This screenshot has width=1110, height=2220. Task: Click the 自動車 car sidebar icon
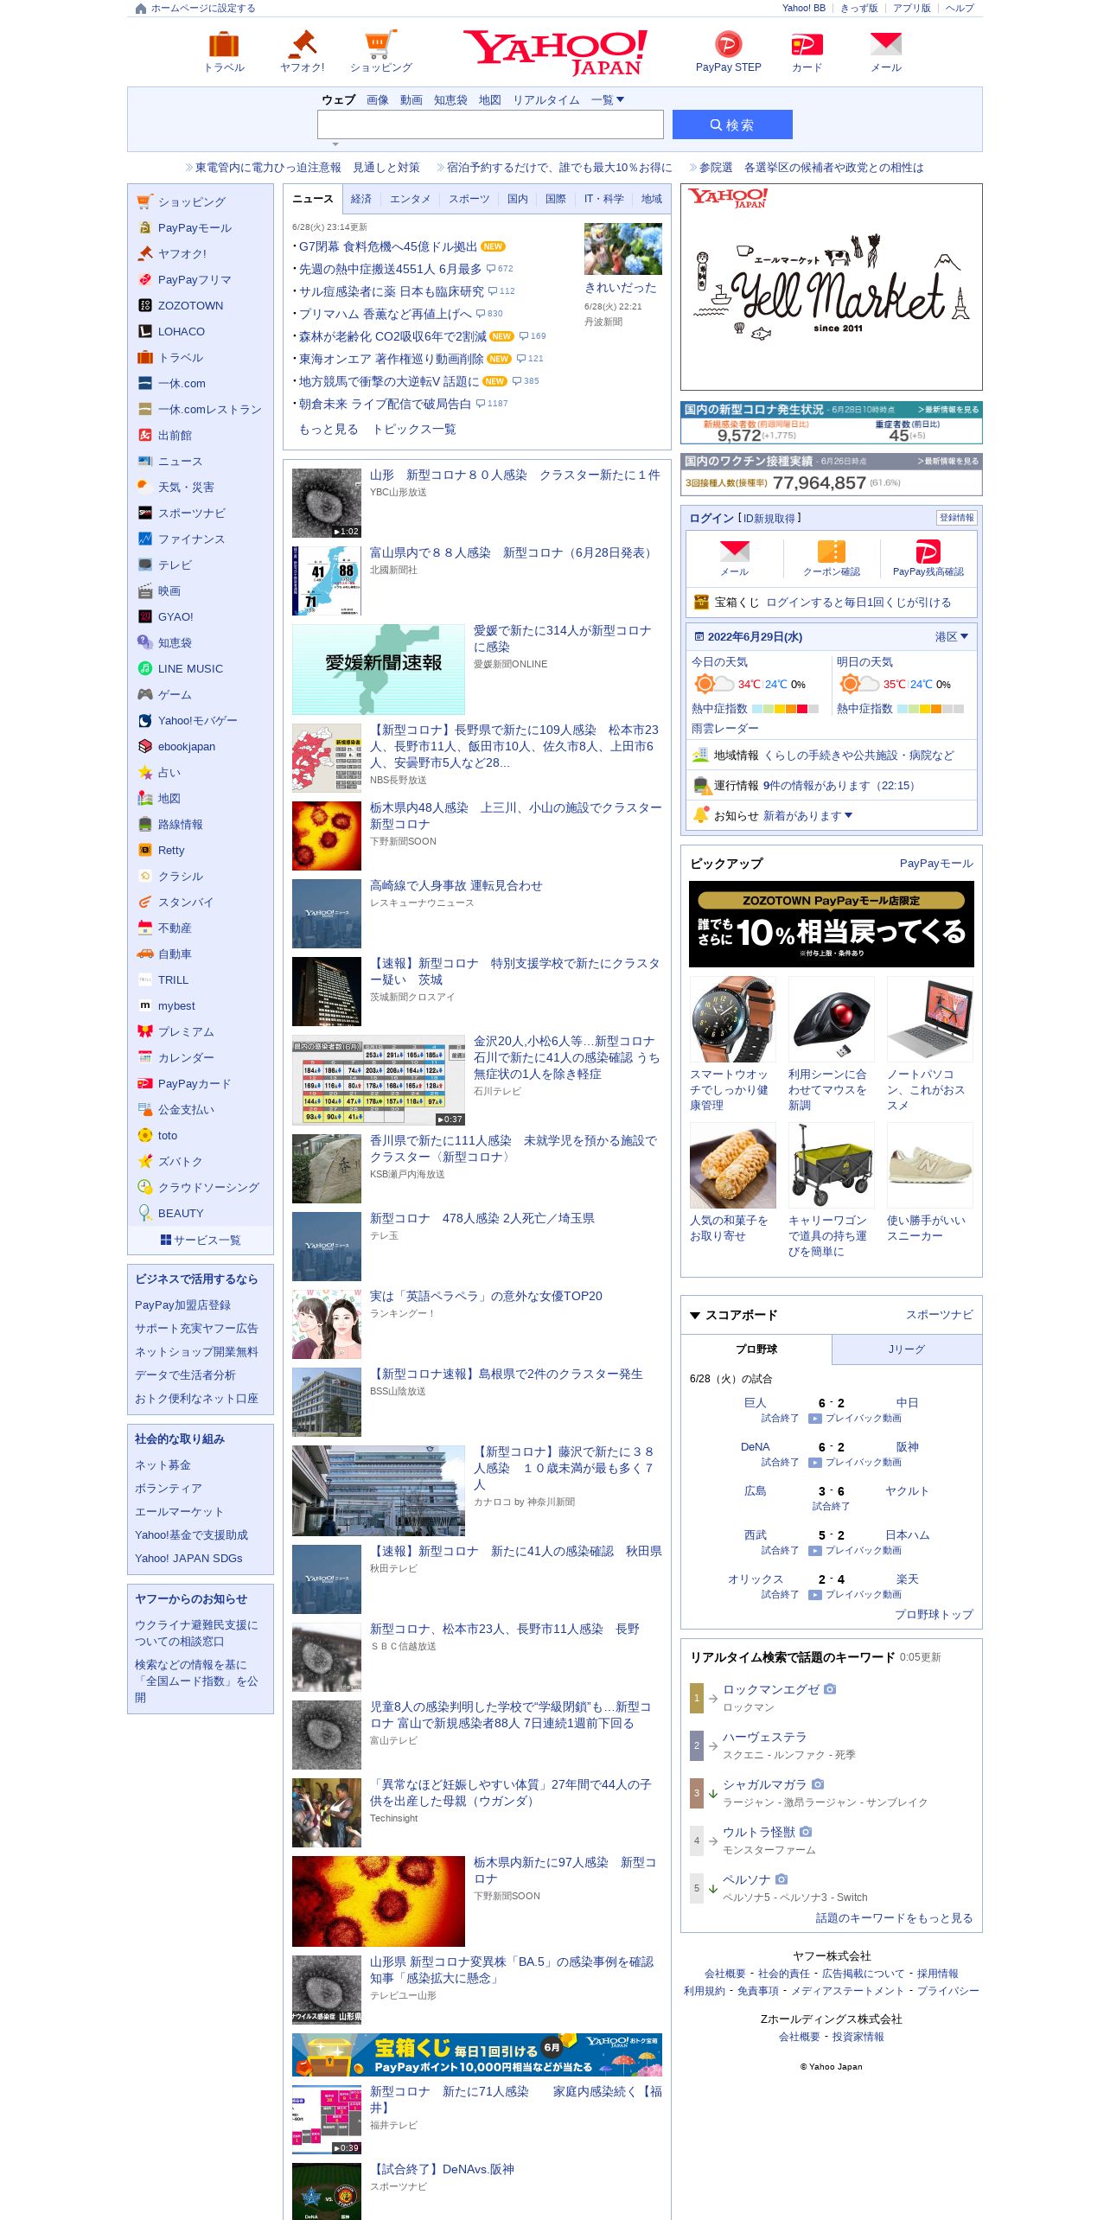pyautogui.click(x=144, y=954)
